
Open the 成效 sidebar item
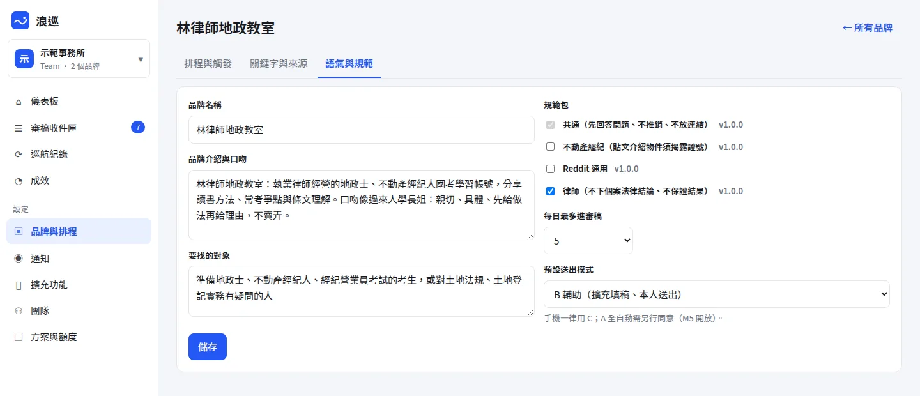point(79,180)
